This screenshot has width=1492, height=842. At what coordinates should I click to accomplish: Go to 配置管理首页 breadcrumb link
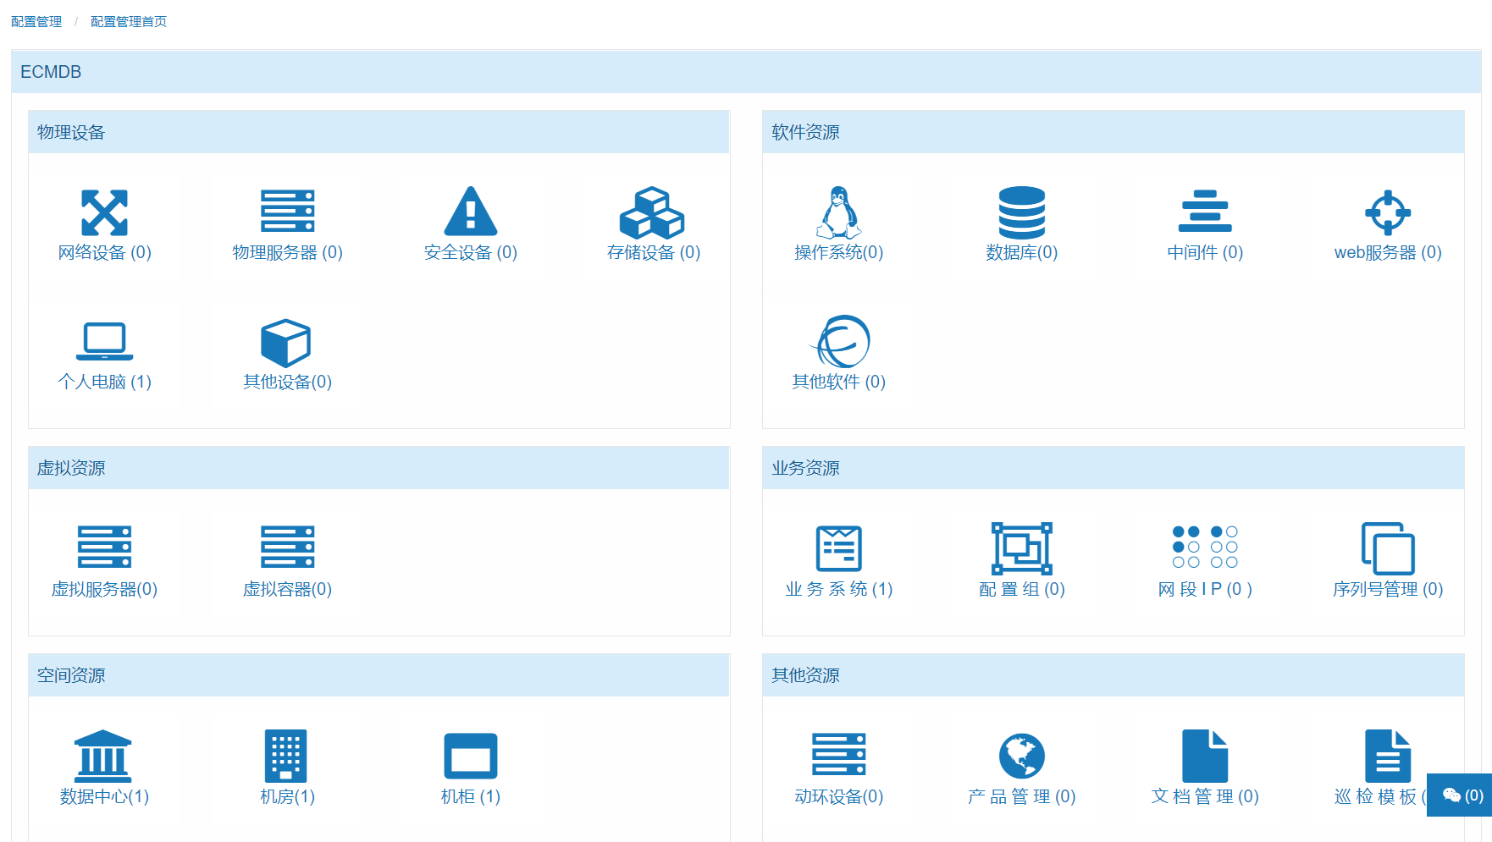129,22
